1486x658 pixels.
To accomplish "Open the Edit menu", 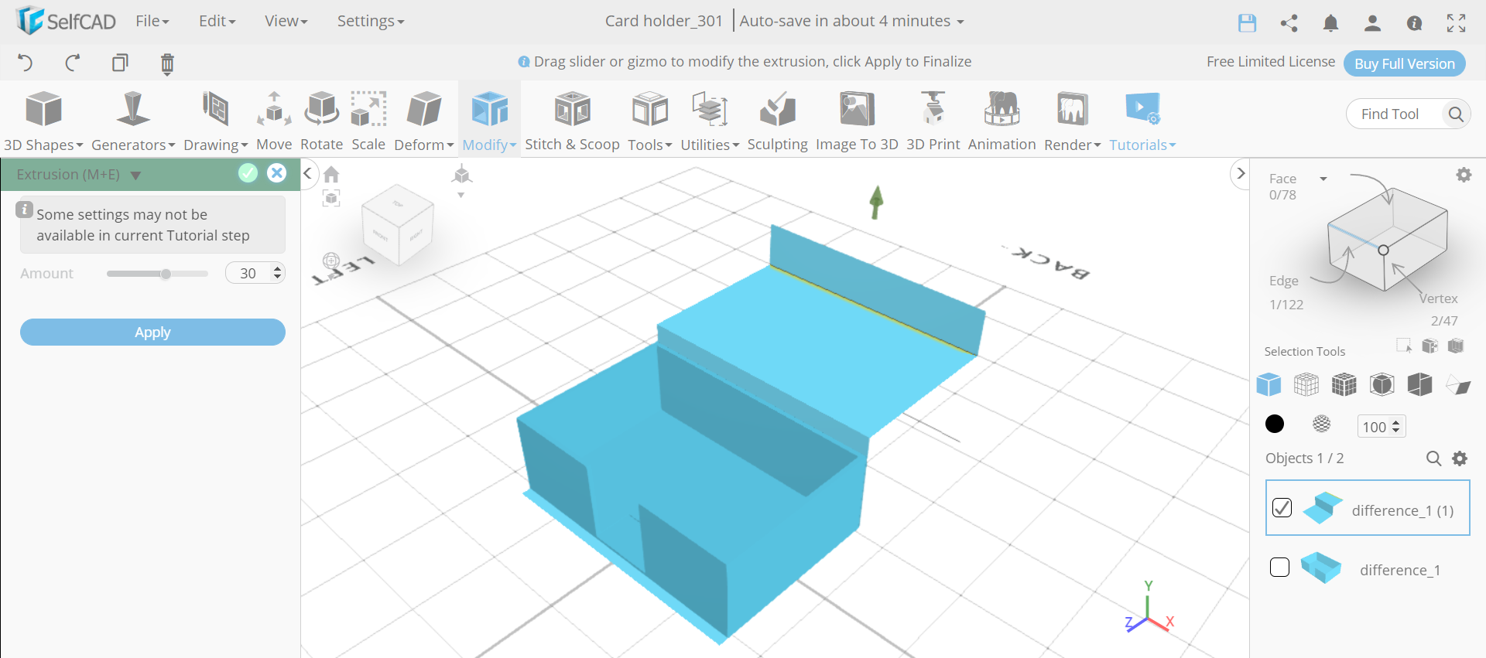I will click(217, 21).
